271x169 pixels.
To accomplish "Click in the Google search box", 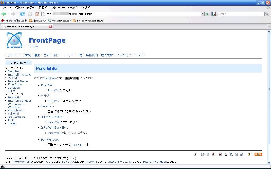I will click(241, 14).
